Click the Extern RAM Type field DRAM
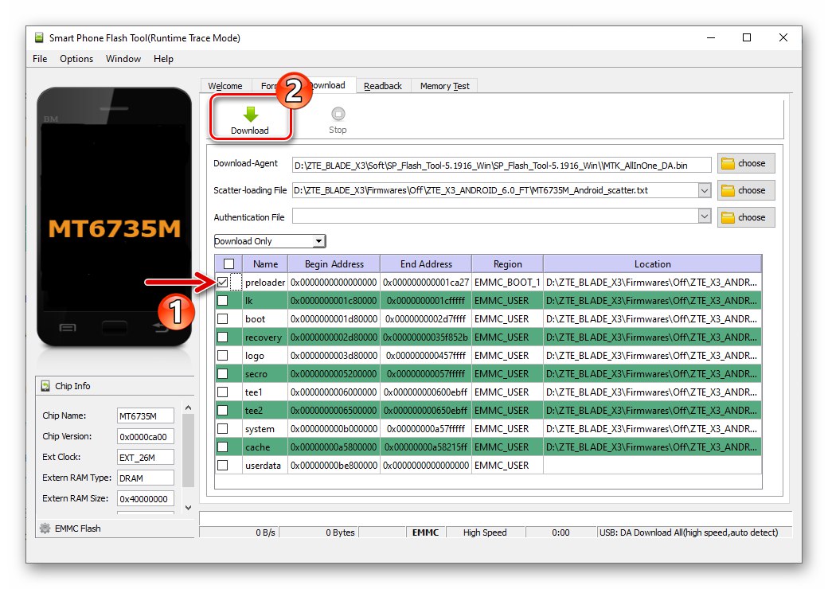 [x=145, y=478]
